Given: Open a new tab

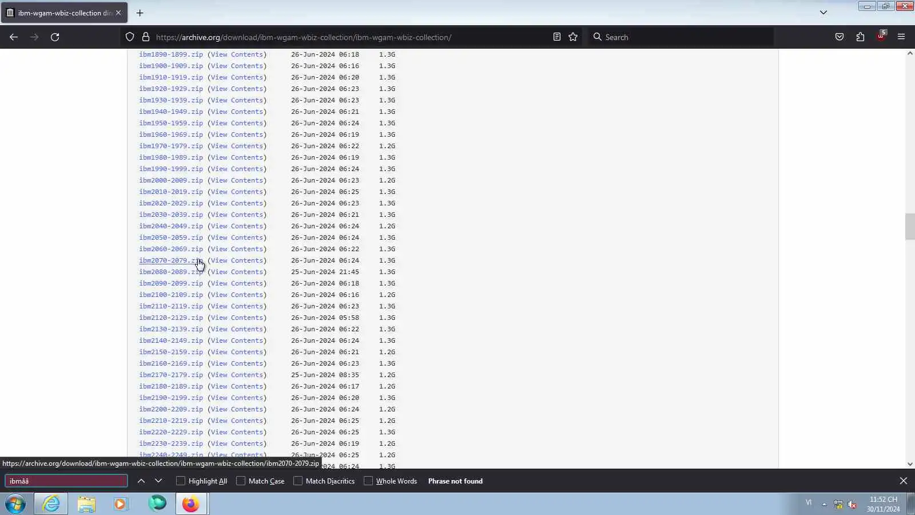Looking at the screenshot, I should pyautogui.click(x=140, y=13).
